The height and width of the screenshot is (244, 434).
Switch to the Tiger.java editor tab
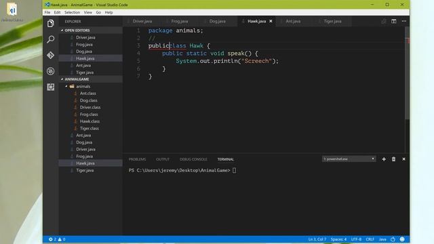(333, 21)
